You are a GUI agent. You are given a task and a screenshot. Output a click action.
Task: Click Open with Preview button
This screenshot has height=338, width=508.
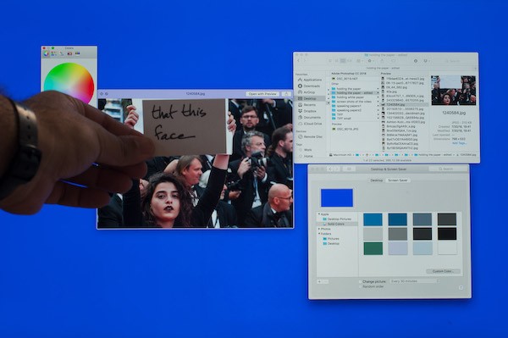tap(262, 94)
